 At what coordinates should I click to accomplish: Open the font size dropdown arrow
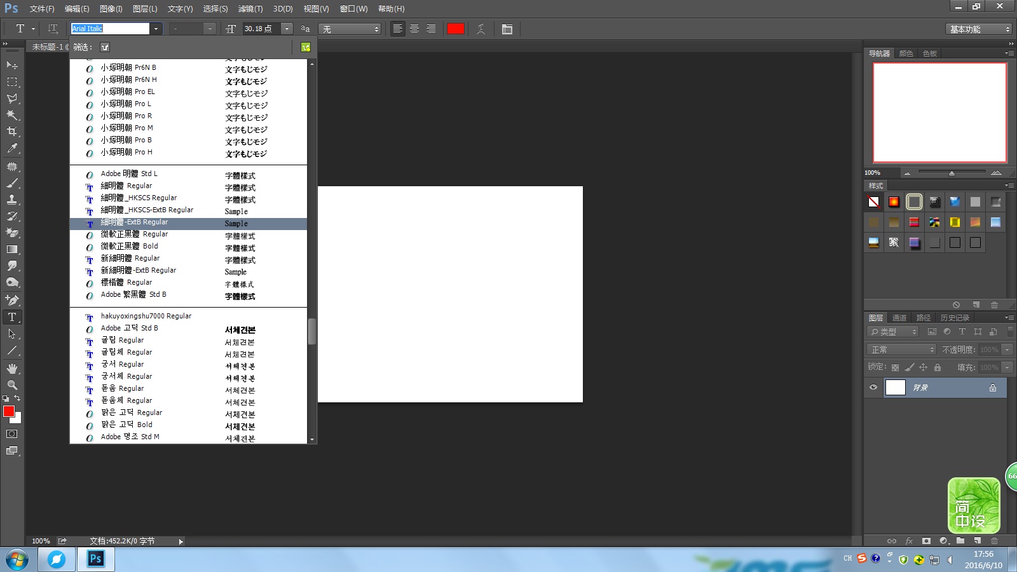[x=287, y=29]
